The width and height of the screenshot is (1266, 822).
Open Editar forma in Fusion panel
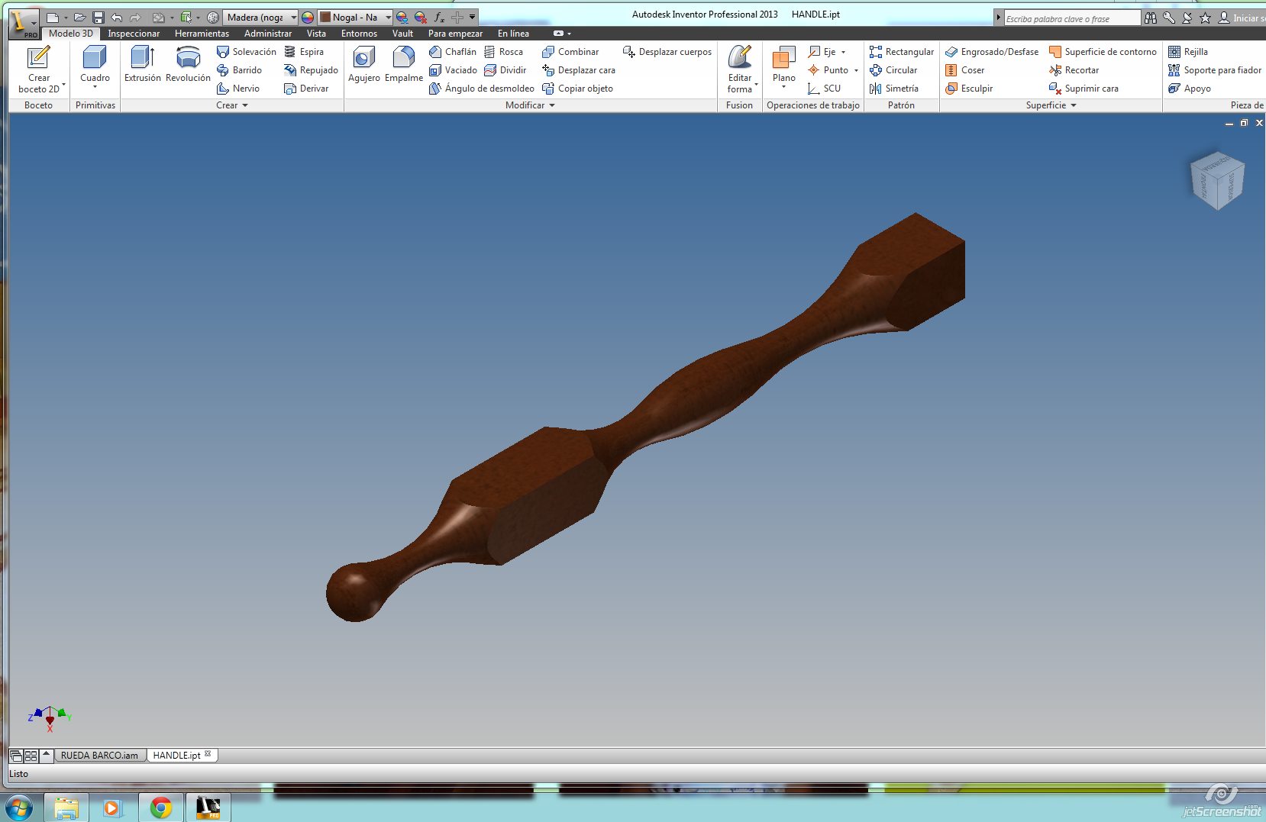click(740, 69)
